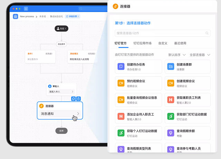Click the user avatar icon in title bar

pyautogui.click(x=26, y=9)
